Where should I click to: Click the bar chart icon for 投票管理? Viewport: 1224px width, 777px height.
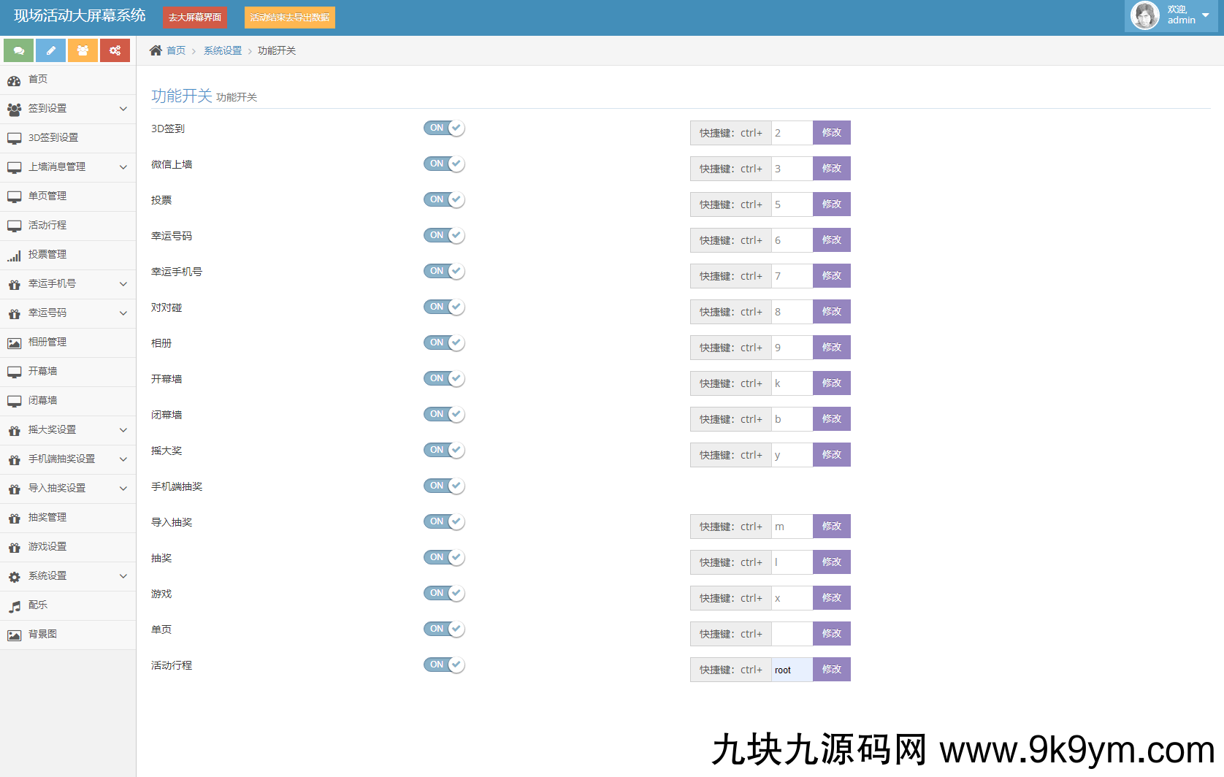coord(15,256)
